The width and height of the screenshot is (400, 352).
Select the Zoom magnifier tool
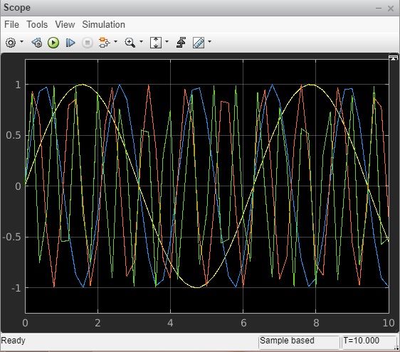point(130,43)
